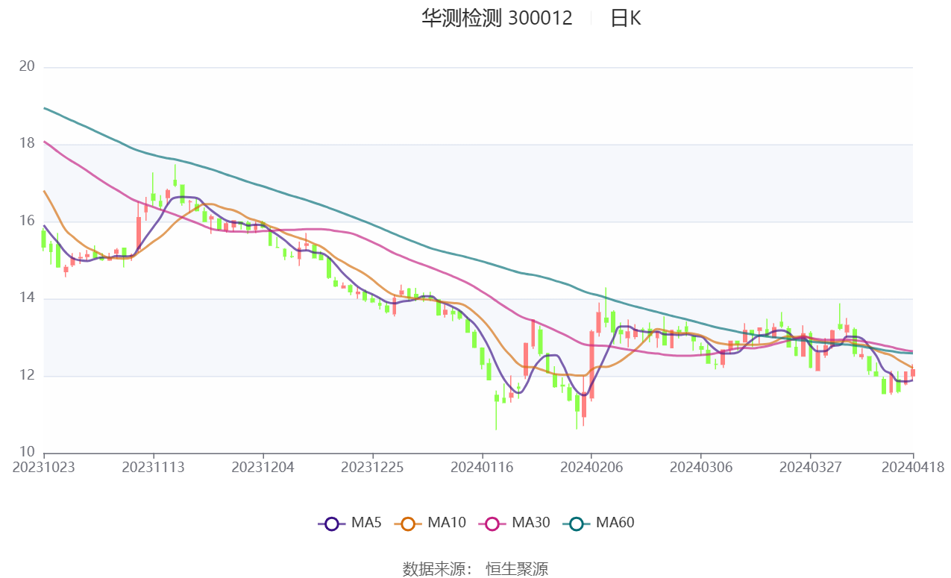Toggle the MA60 legend series
This screenshot has height=578, width=951.
599,523
